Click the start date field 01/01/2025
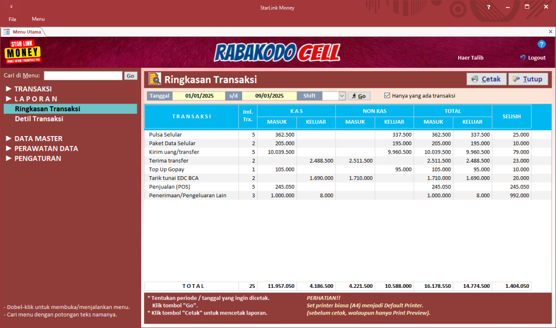This screenshot has height=328, width=556. [x=199, y=95]
